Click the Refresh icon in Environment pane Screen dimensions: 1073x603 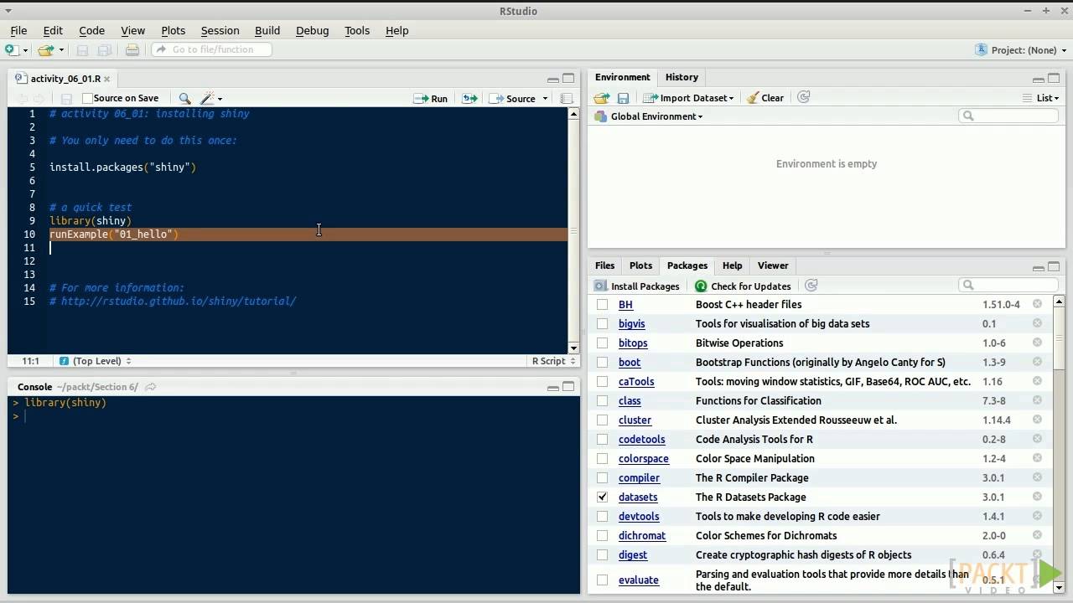point(803,98)
